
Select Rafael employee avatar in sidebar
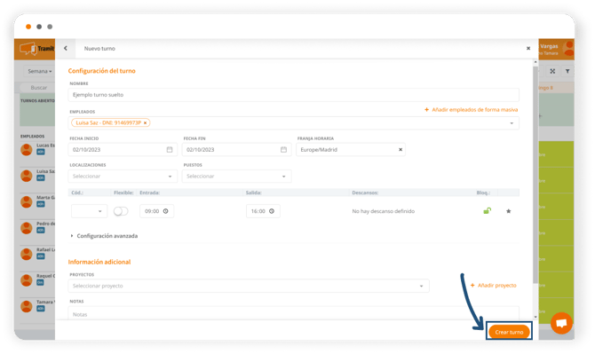click(x=26, y=255)
